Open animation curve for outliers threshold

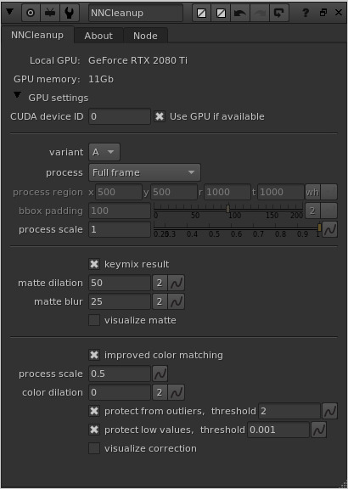(329, 411)
